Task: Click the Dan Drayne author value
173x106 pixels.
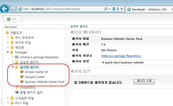Action: [x=109, y=50]
